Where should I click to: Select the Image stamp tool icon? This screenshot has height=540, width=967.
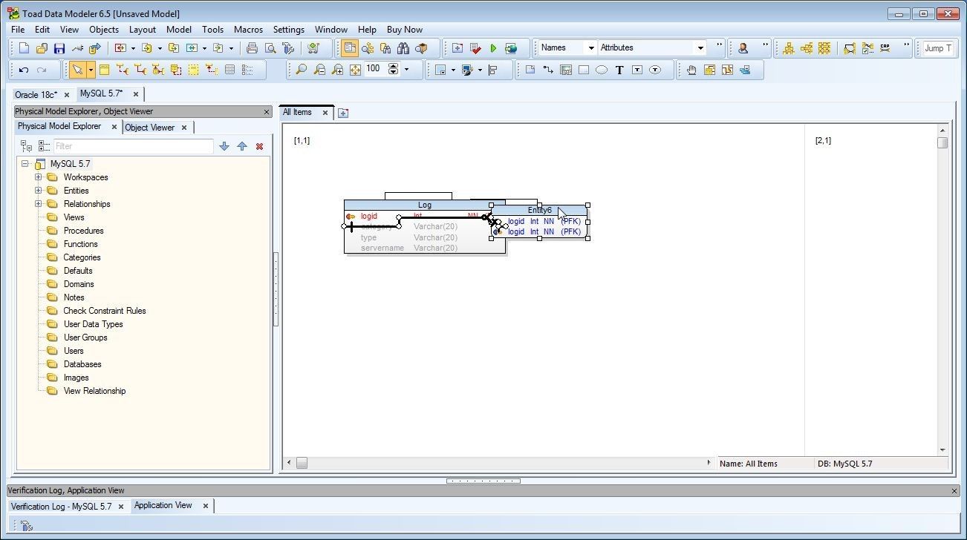click(566, 70)
